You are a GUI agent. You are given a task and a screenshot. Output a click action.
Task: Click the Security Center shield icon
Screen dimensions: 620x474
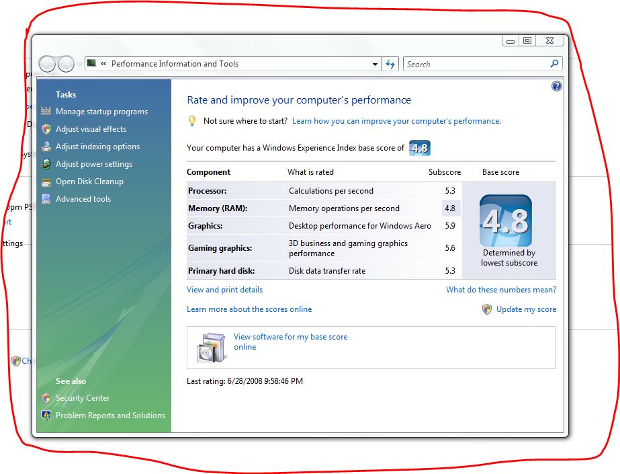click(46, 397)
